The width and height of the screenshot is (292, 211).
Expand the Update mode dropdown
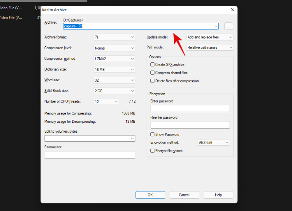click(210, 37)
